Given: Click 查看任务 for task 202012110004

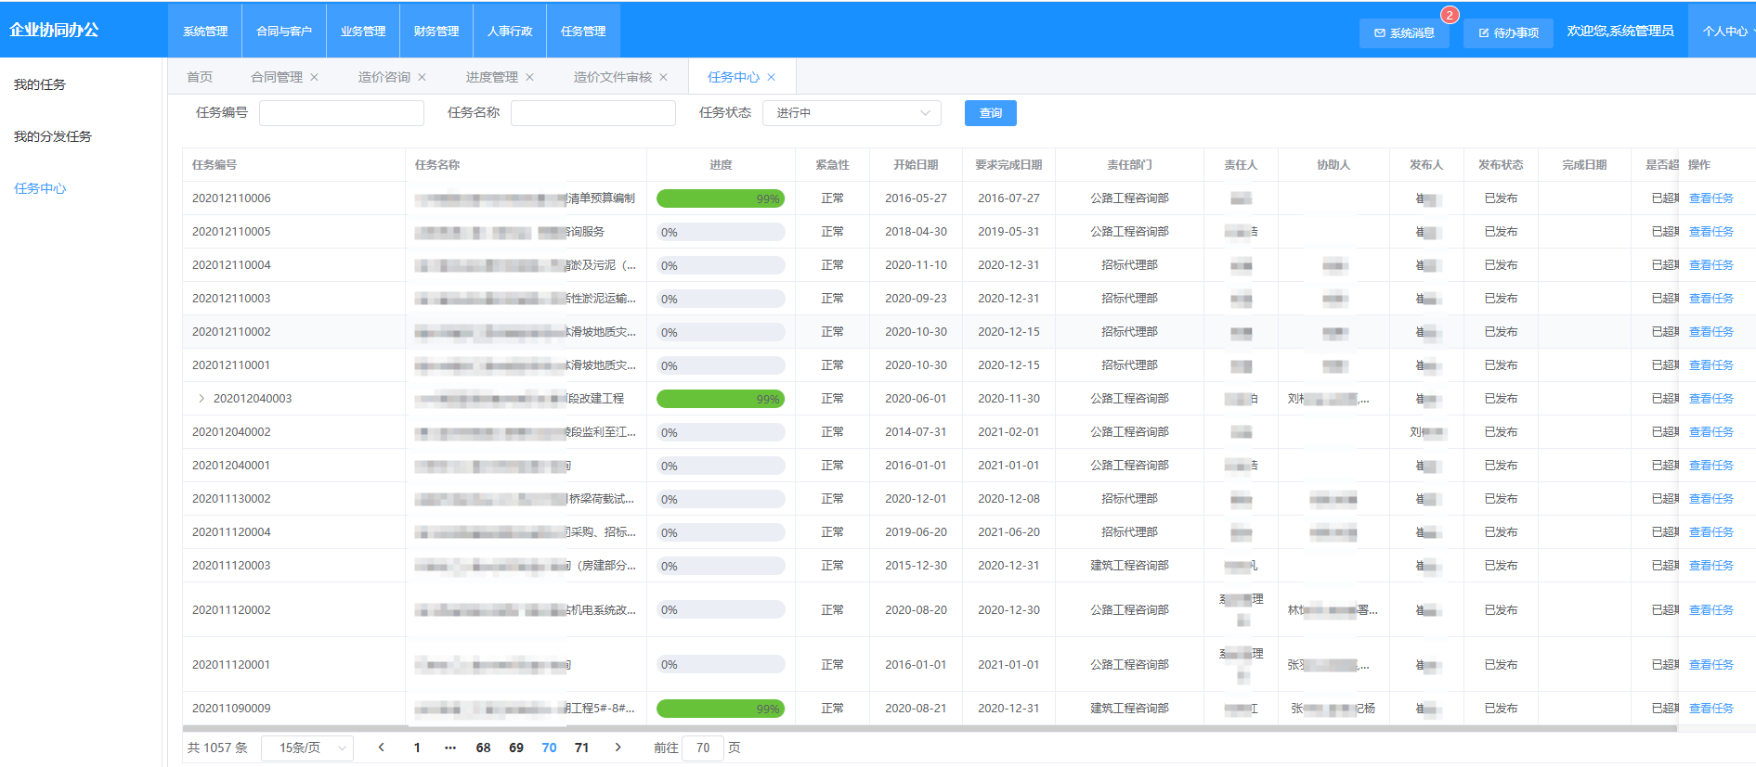Looking at the screenshot, I should pos(1711,265).
